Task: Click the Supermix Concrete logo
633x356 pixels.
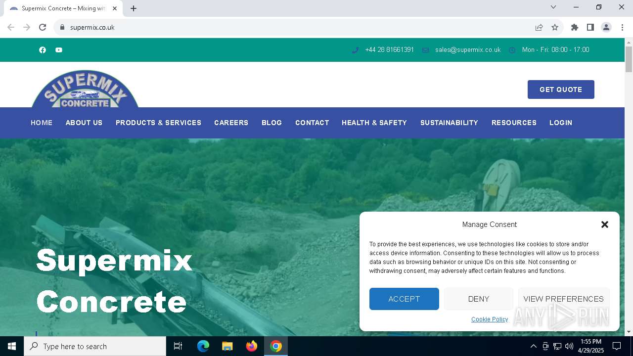Action: point(85,89)
